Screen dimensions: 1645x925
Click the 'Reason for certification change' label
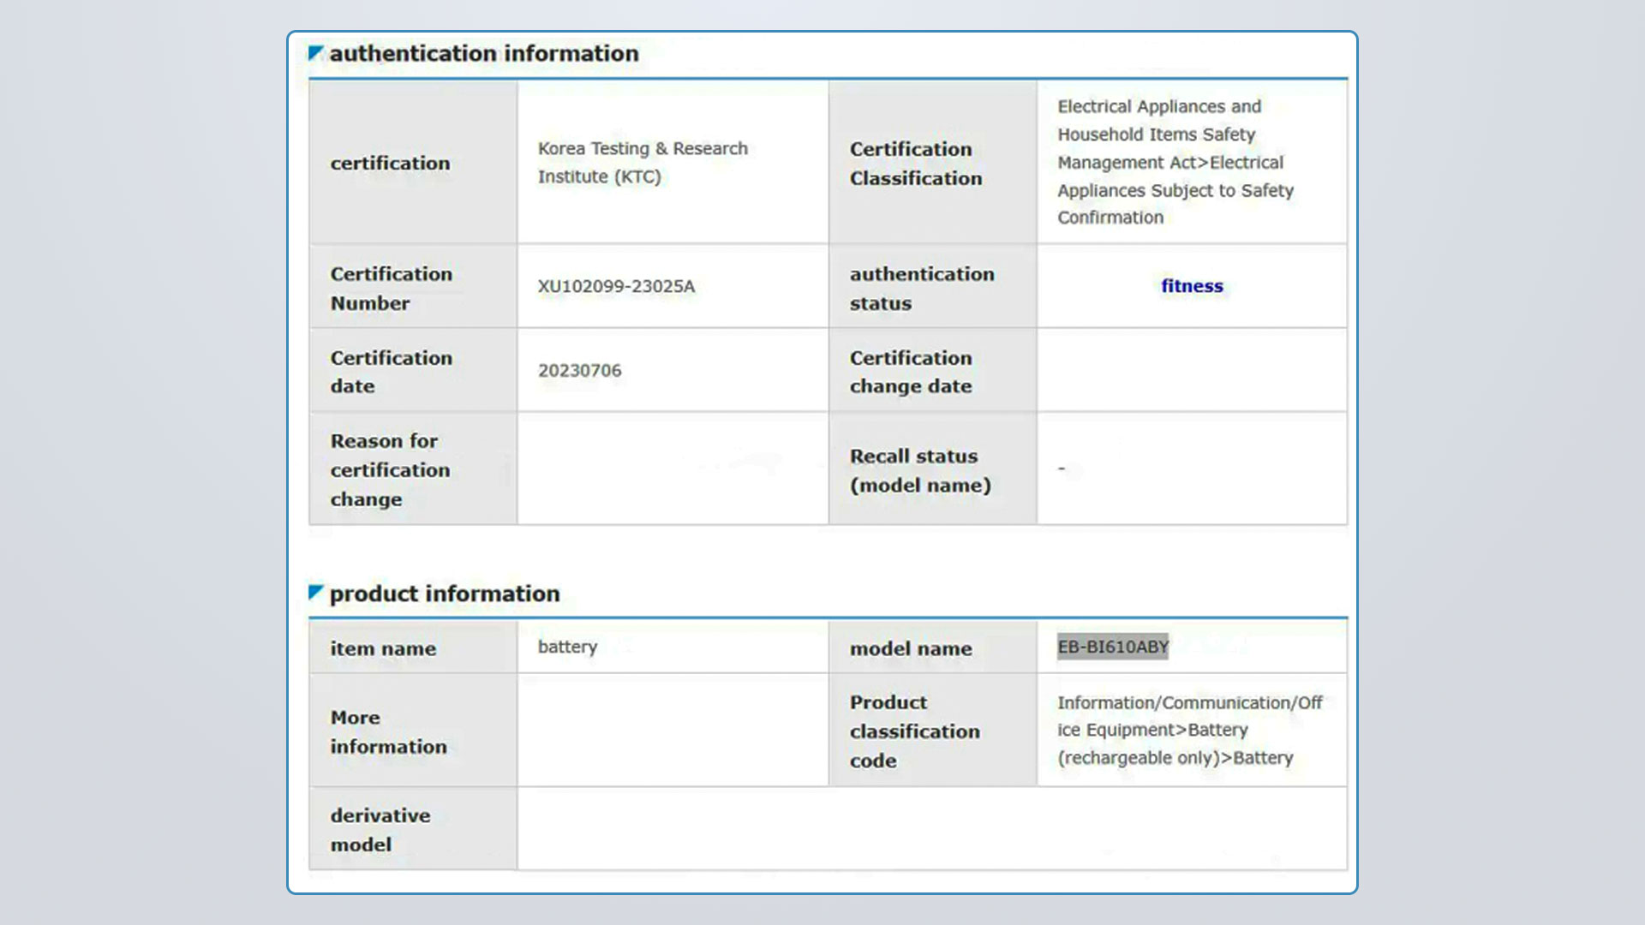(x=390, y=469)
